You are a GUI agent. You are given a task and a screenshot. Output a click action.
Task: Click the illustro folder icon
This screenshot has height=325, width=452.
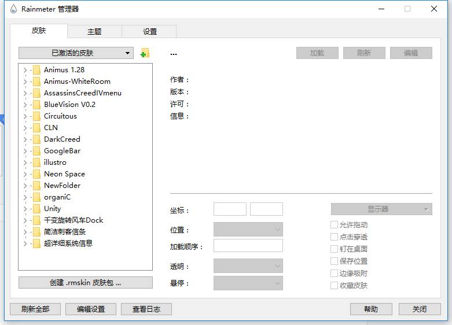[x=36, y=162]
